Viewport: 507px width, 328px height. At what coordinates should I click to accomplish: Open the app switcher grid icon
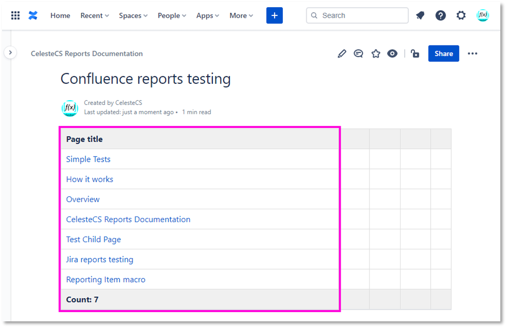[x=15, y=15]
